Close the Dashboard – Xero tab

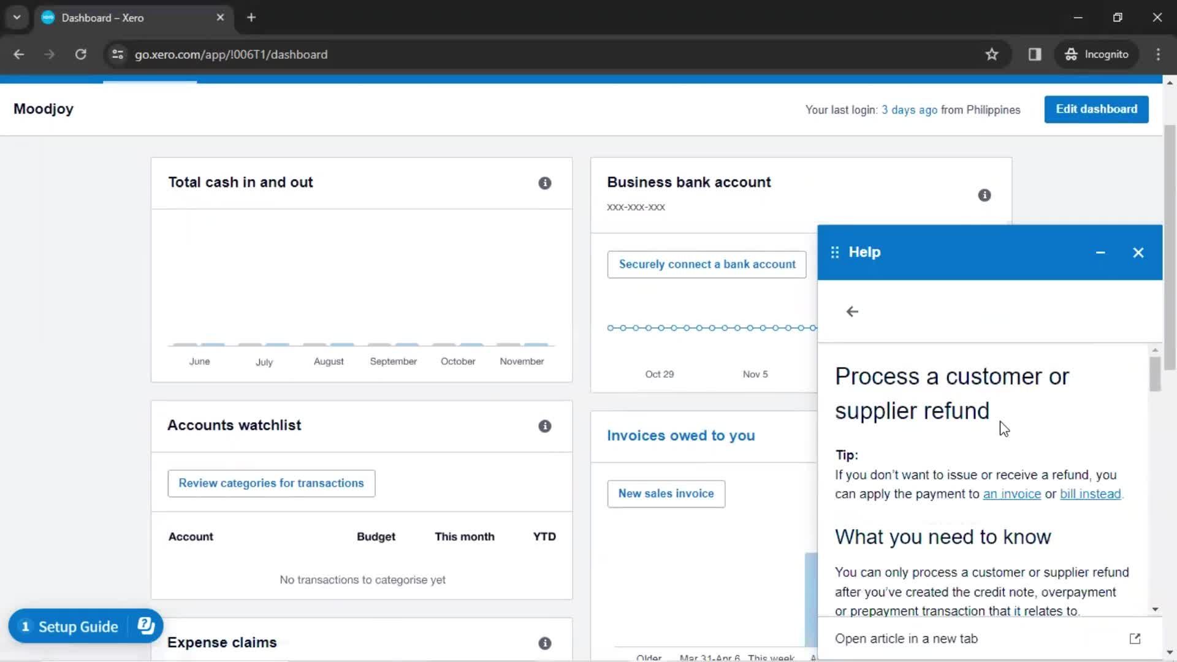point(220,18)
